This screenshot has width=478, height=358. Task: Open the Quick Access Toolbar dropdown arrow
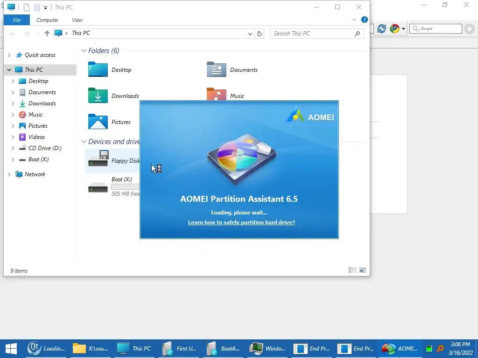coord(45,7)
